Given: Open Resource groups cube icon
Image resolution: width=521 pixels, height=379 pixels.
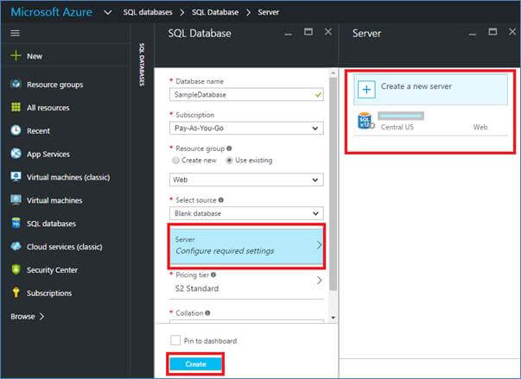Looking at the screenshot, I should point(16,84).
